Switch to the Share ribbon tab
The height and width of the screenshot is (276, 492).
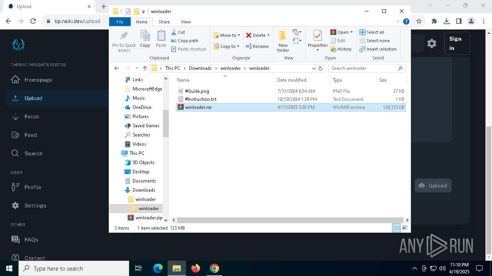coord(164,22)
